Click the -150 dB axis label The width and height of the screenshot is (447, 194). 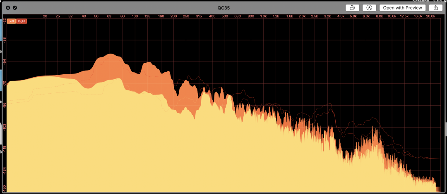(4, 189)
